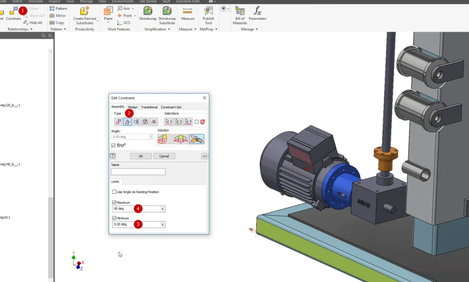This screenshot has width=469, height=282.
Task: Open the fx Parameters dialog
Action: pyautogui.click(x=257, y=14)
